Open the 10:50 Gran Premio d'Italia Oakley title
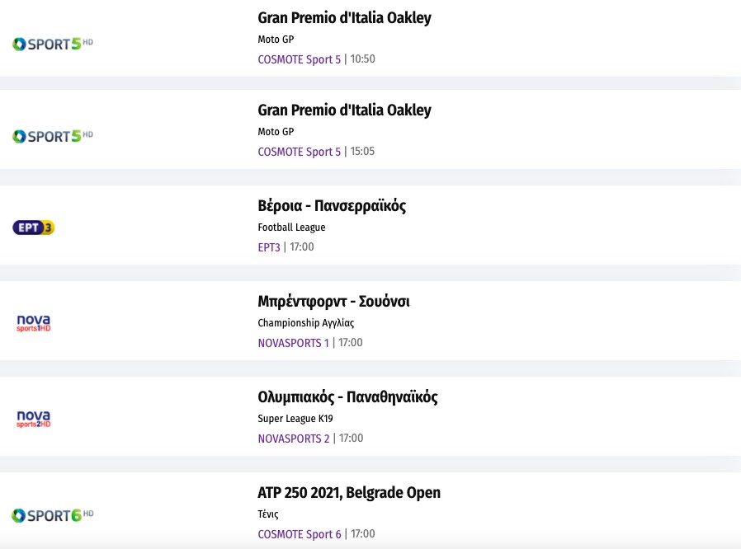 tap(344, 18)
